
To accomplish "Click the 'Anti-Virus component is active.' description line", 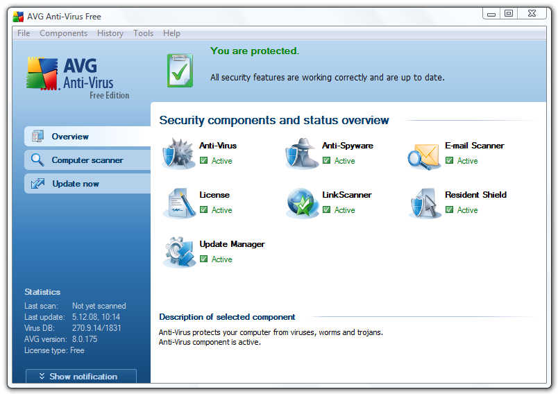I will (x=210, y=342).
